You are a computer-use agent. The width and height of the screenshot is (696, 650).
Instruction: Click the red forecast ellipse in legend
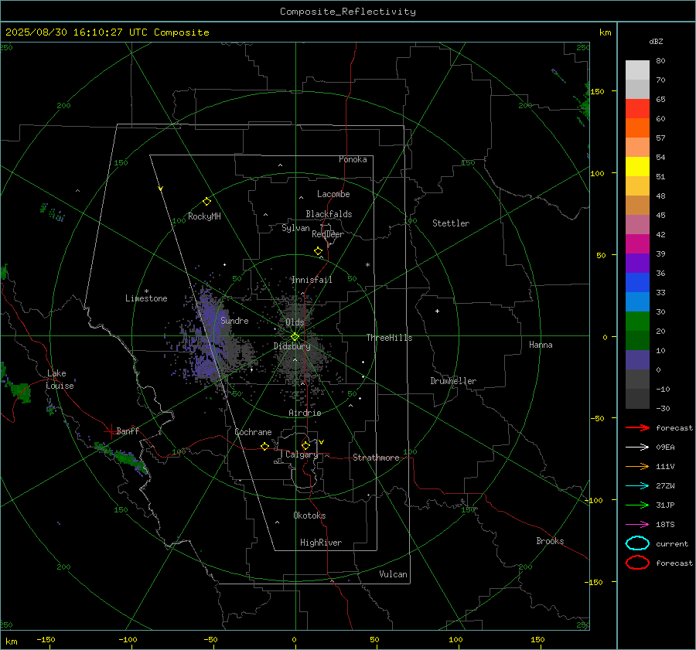coord(637,563)
